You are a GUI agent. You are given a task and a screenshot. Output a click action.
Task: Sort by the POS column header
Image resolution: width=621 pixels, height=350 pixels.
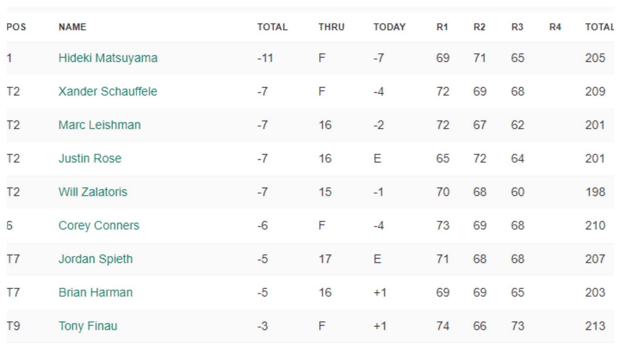[16, 27]
